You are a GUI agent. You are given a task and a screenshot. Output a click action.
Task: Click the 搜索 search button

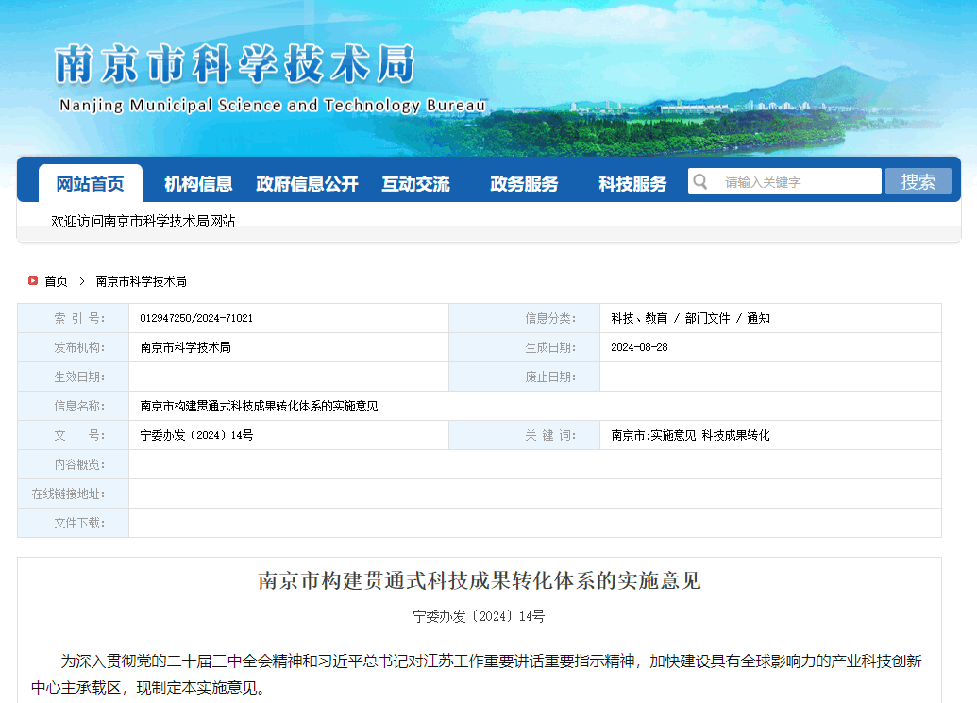[x=918, y=181]
